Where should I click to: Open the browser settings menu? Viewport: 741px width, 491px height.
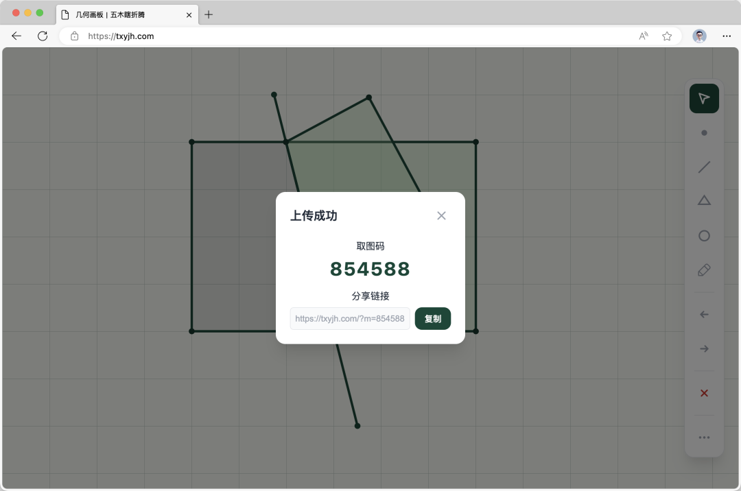(727, 36)
